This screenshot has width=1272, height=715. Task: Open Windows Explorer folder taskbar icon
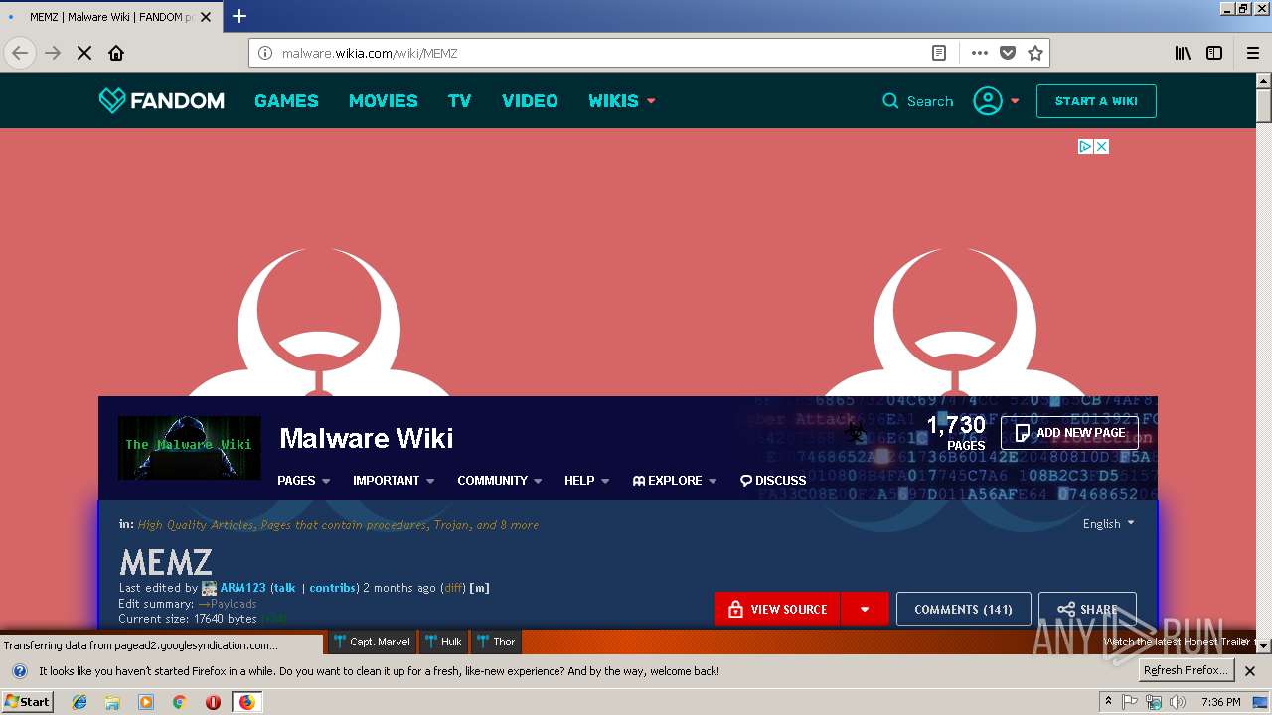(x=112, y=702)
